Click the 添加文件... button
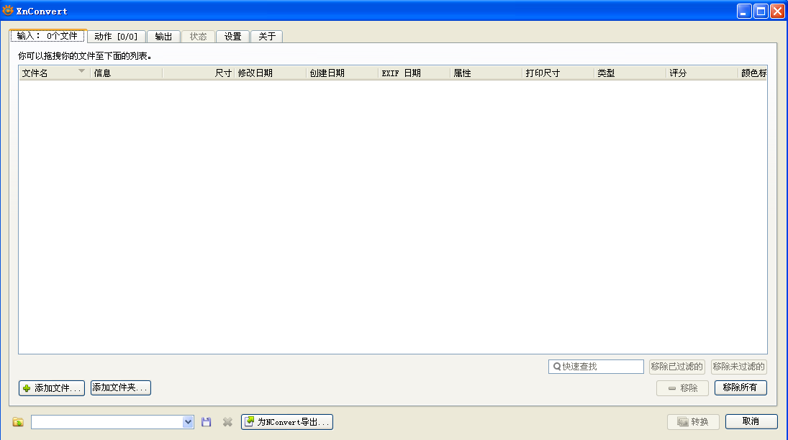788x440 pixels. point(52,388)
